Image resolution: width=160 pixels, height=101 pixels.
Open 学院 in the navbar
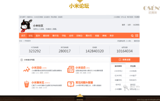tap(64, 36)
